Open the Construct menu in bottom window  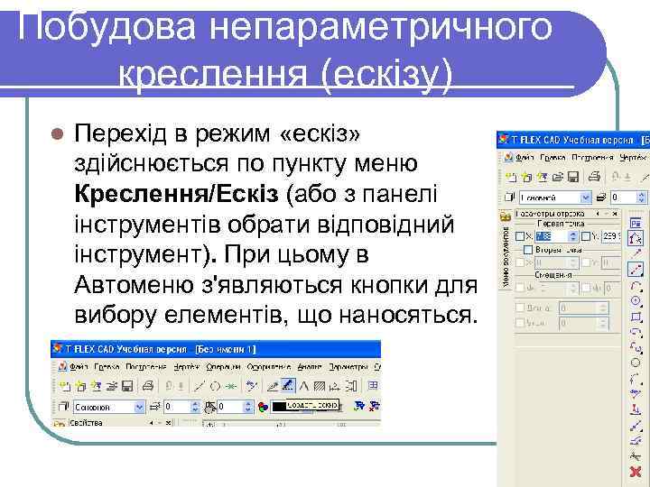coord(146,367)
